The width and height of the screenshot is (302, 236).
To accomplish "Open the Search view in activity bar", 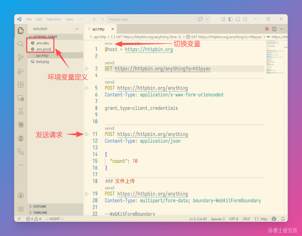I will [21, 44].
